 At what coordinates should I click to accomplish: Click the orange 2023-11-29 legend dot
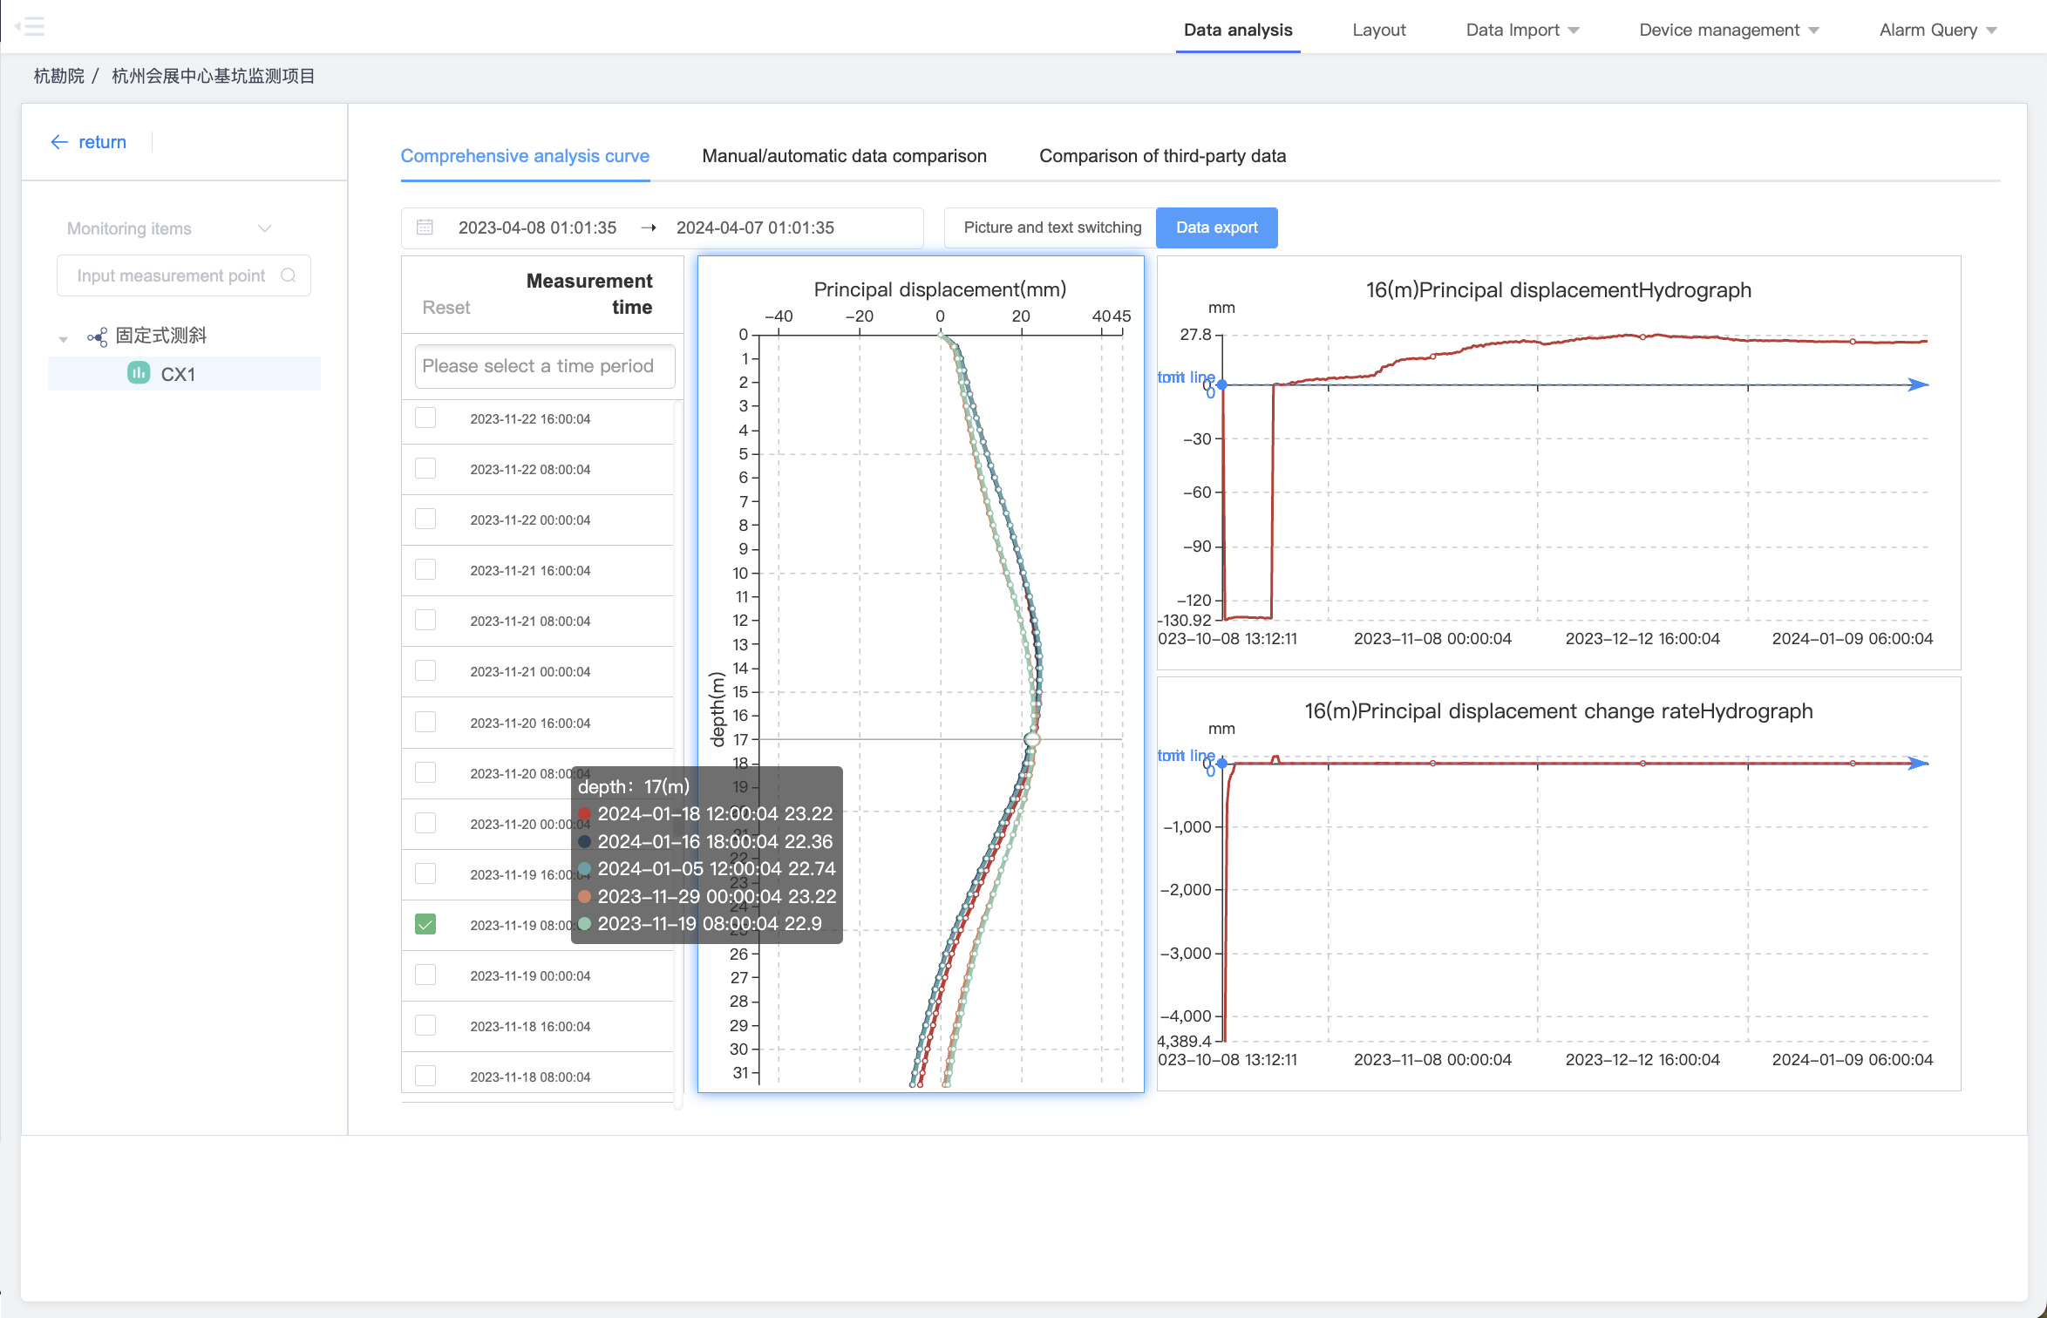point(584,896)
